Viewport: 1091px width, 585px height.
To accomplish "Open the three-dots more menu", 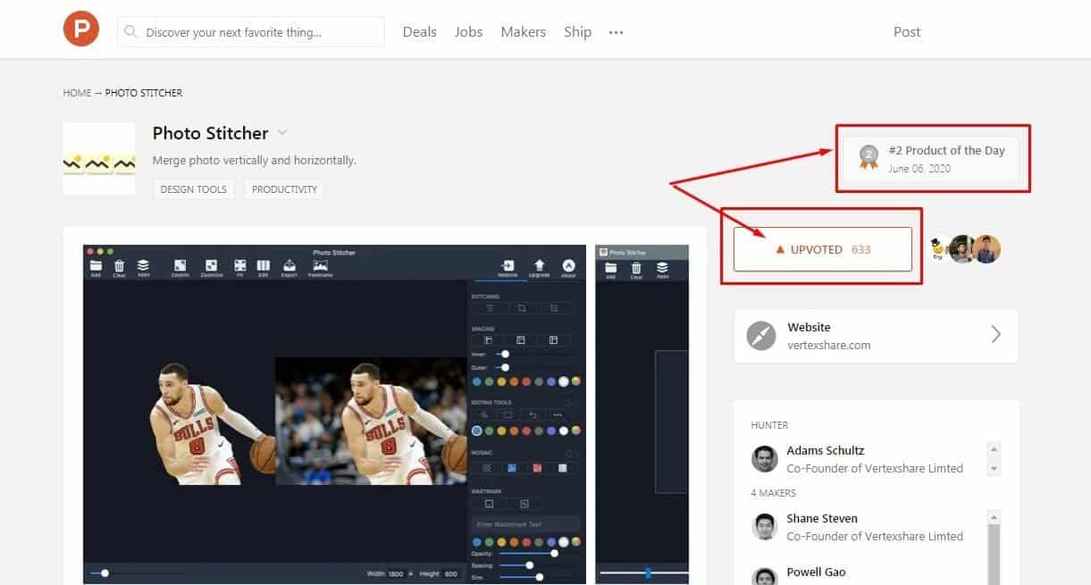I will coord(616,32).
